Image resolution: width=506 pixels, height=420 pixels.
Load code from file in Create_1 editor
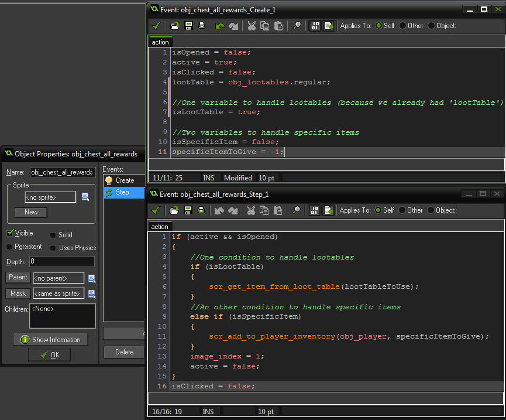coord(174,26)
